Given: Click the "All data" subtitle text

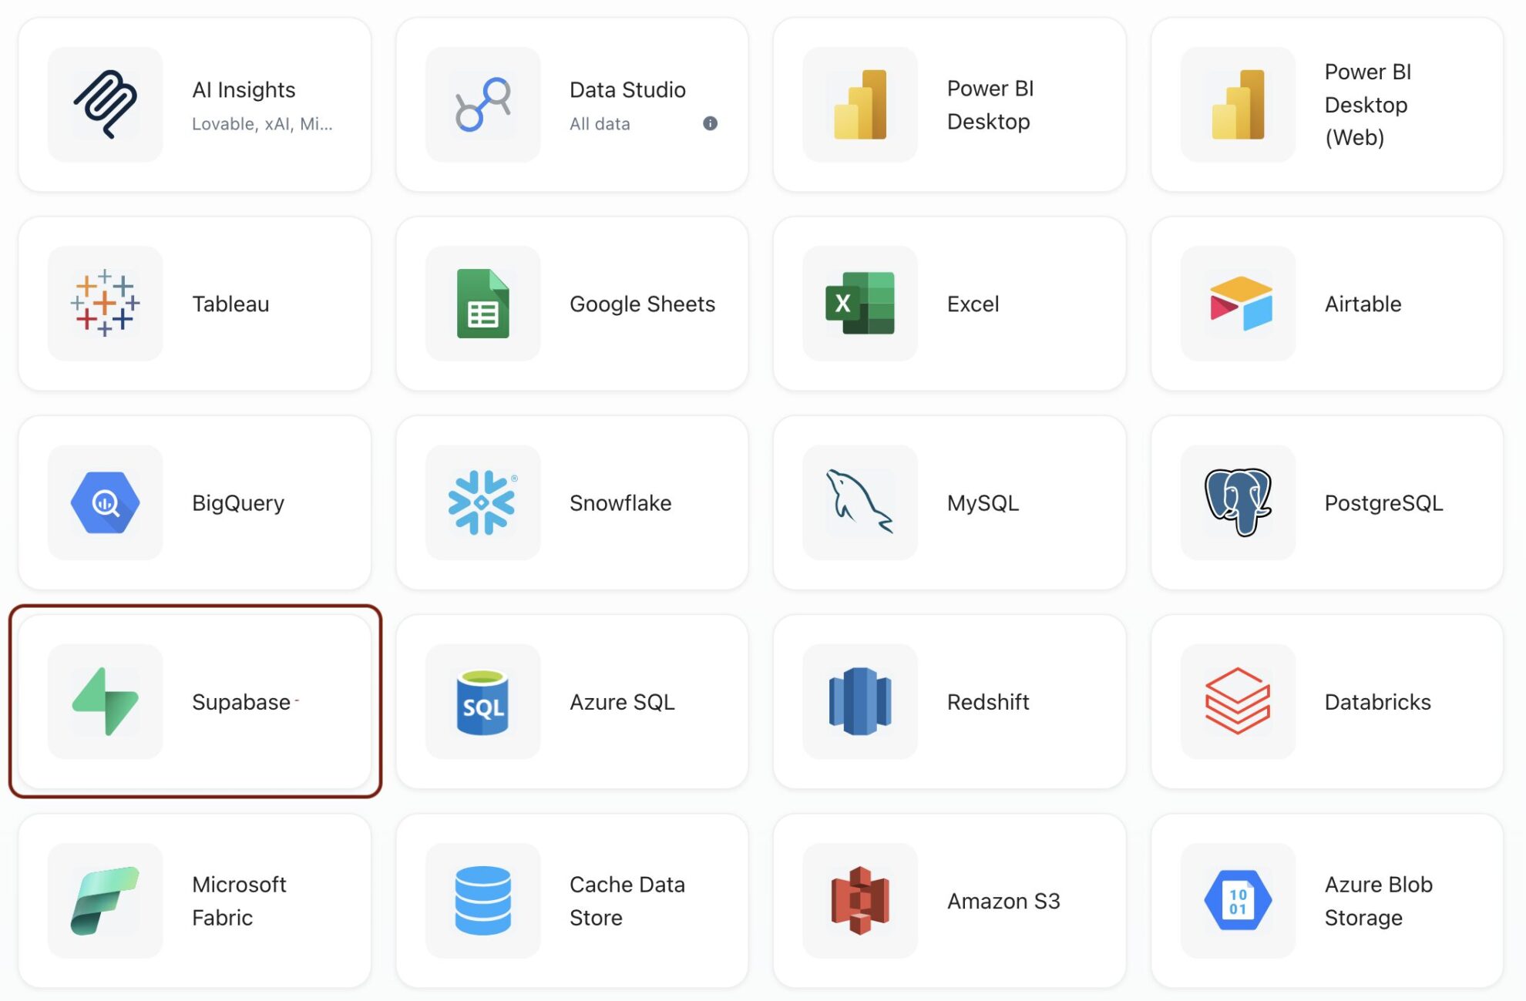Looking at the screenshot, I should pos(600,124).
